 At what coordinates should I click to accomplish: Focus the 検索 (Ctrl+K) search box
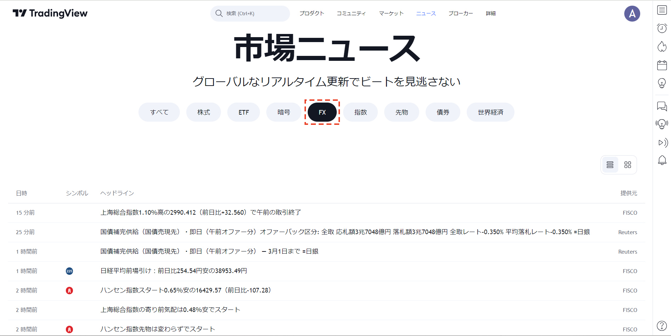click(250, 13)
